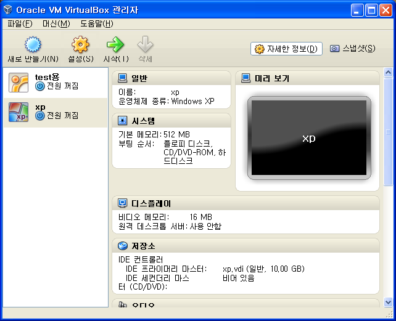Click the boot order 플로피 디스크 text
The height and width of the screenshot is (321, 396).
tap(188, 144)
